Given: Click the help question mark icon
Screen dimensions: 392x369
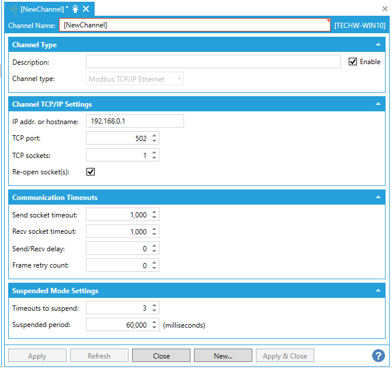Looking at the screenshot, I should [x=378, y=356].
